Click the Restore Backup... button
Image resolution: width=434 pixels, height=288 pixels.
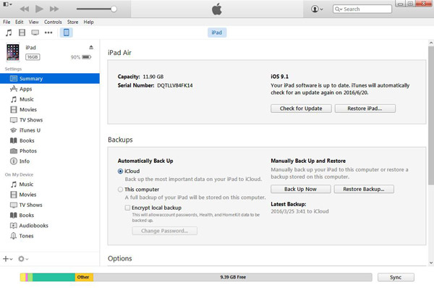[x=364, y=189]
